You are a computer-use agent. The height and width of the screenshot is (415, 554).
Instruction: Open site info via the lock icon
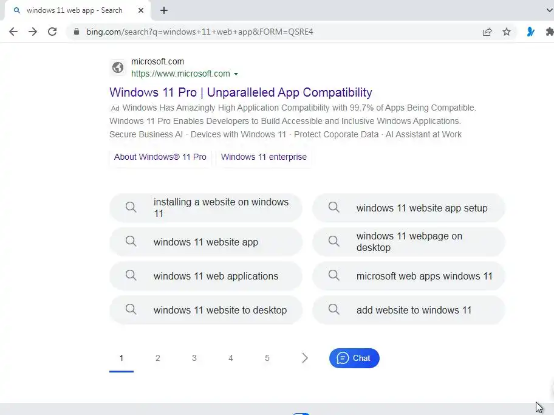pyautogui.click(x=77, y=32)
